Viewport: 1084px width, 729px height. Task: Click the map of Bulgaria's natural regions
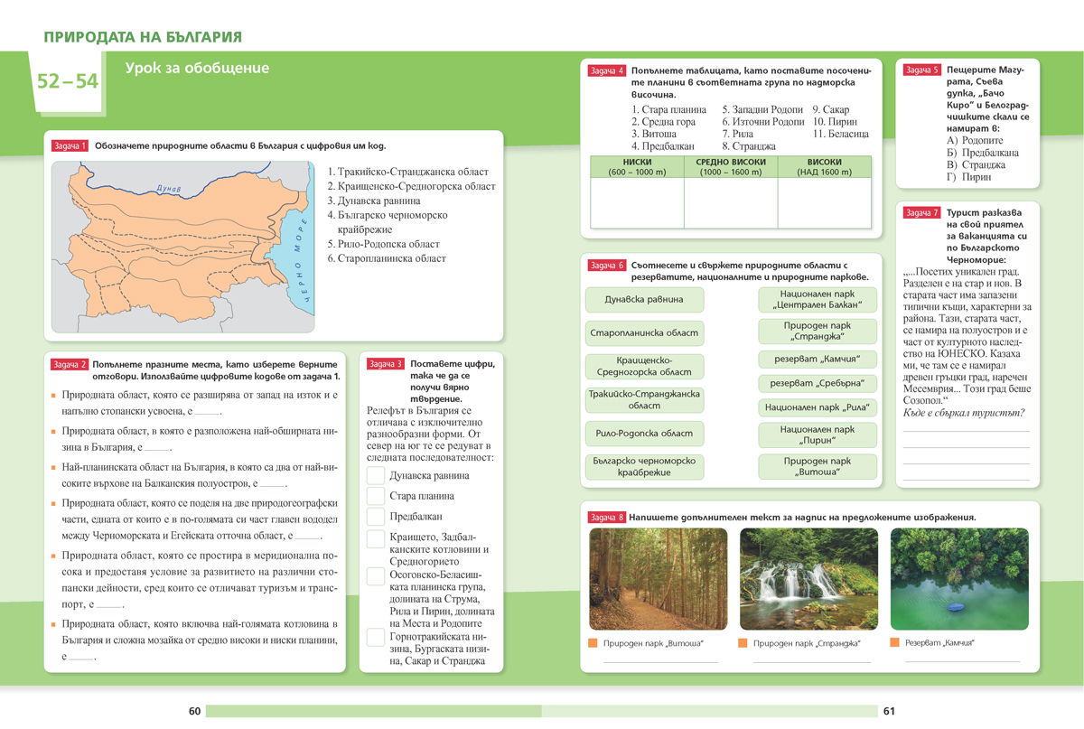click(182, 247)
